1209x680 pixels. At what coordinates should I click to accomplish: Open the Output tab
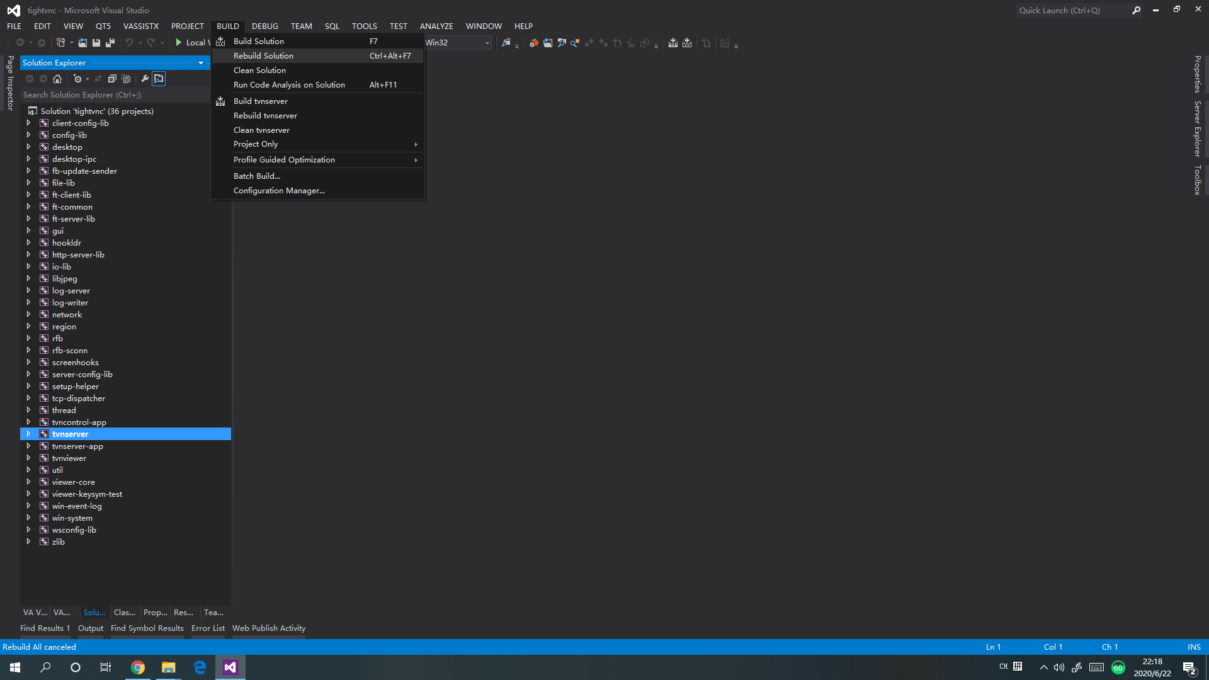90,628
